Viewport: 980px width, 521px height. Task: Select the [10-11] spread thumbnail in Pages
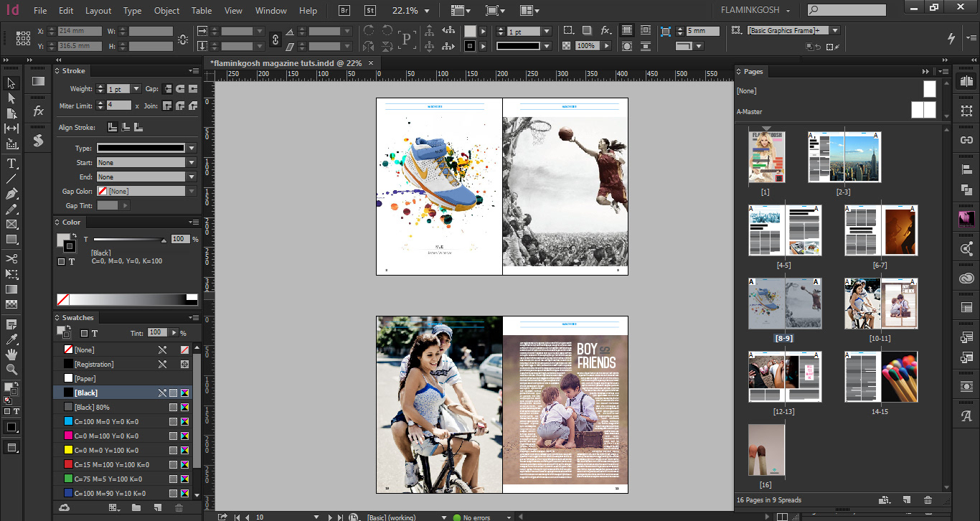click(880, 304)
